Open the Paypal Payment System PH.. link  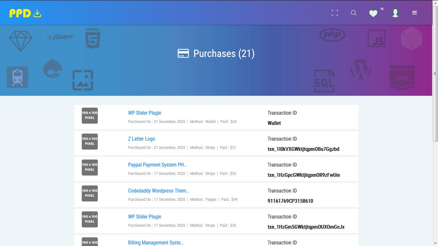pyautogui.click(x=157, y=165)
